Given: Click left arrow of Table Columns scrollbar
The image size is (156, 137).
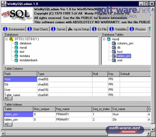Looking at the screenshot, I should (6, 98).
